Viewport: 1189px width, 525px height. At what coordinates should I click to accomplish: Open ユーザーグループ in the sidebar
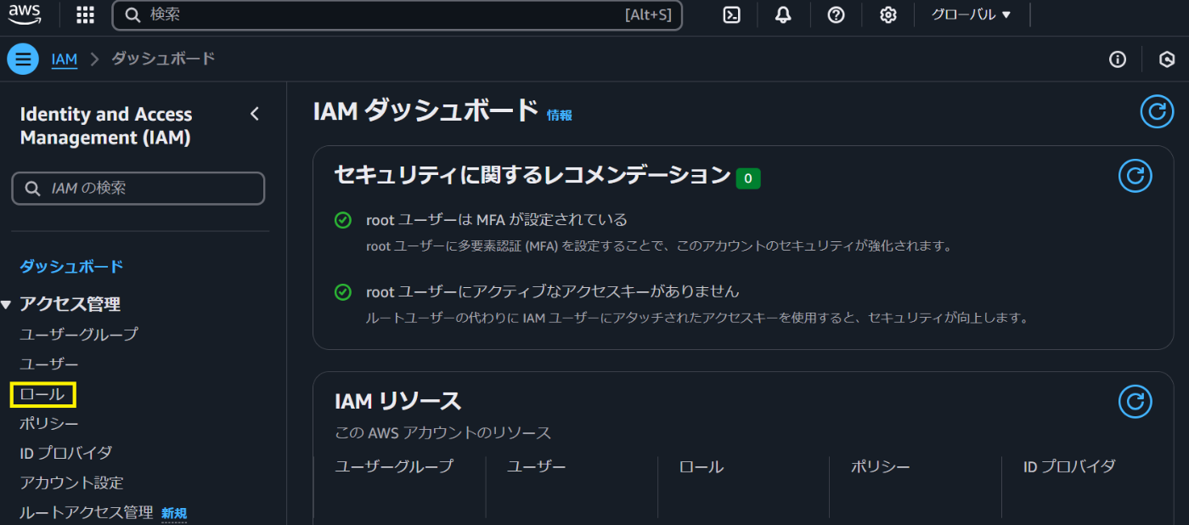[79, 334]
